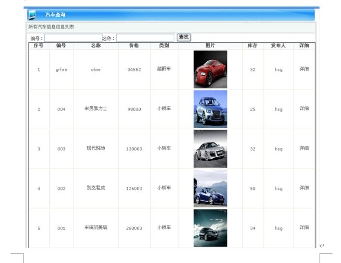The width and height of the screenshot is (341, 263).
Task: Click the car image in row 004
Action: [210, 109]
